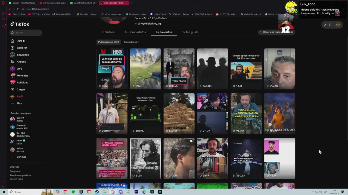Switch to 'Videos que me gustan' browser tab
This screenshot has height=195, width=348.
[53, 3]
